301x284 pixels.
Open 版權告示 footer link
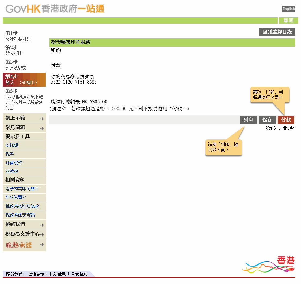[36, 274]
